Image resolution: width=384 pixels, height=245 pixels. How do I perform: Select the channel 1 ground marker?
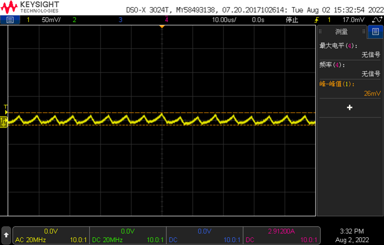tap(4, 122)
